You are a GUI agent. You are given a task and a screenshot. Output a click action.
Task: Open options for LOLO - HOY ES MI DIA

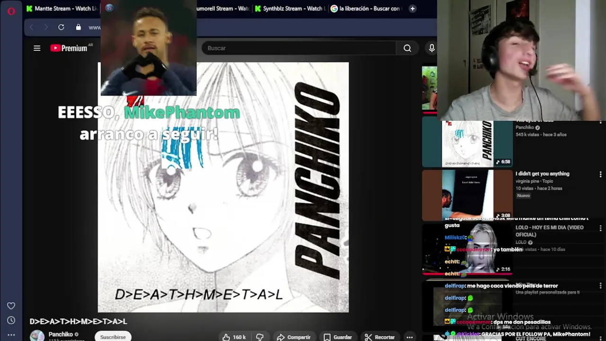pos(600,228)
